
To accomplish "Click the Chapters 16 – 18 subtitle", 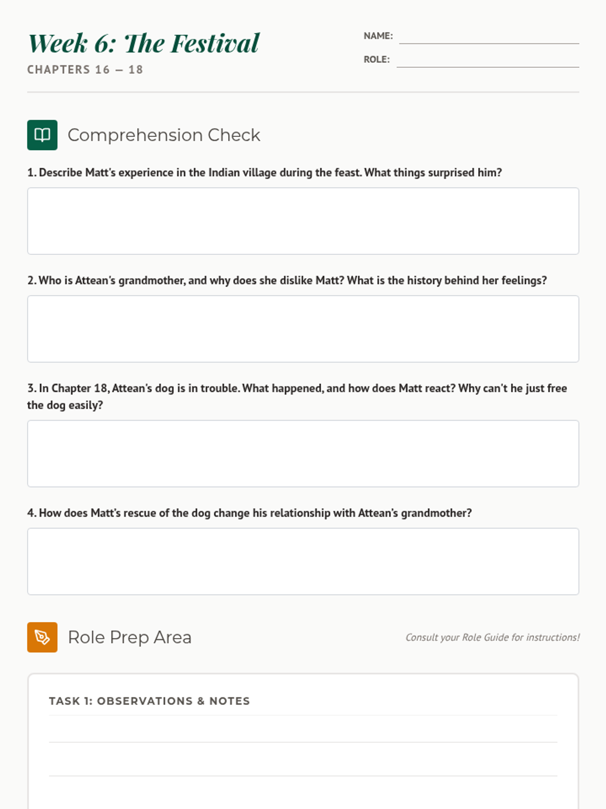I will point(85,70).
